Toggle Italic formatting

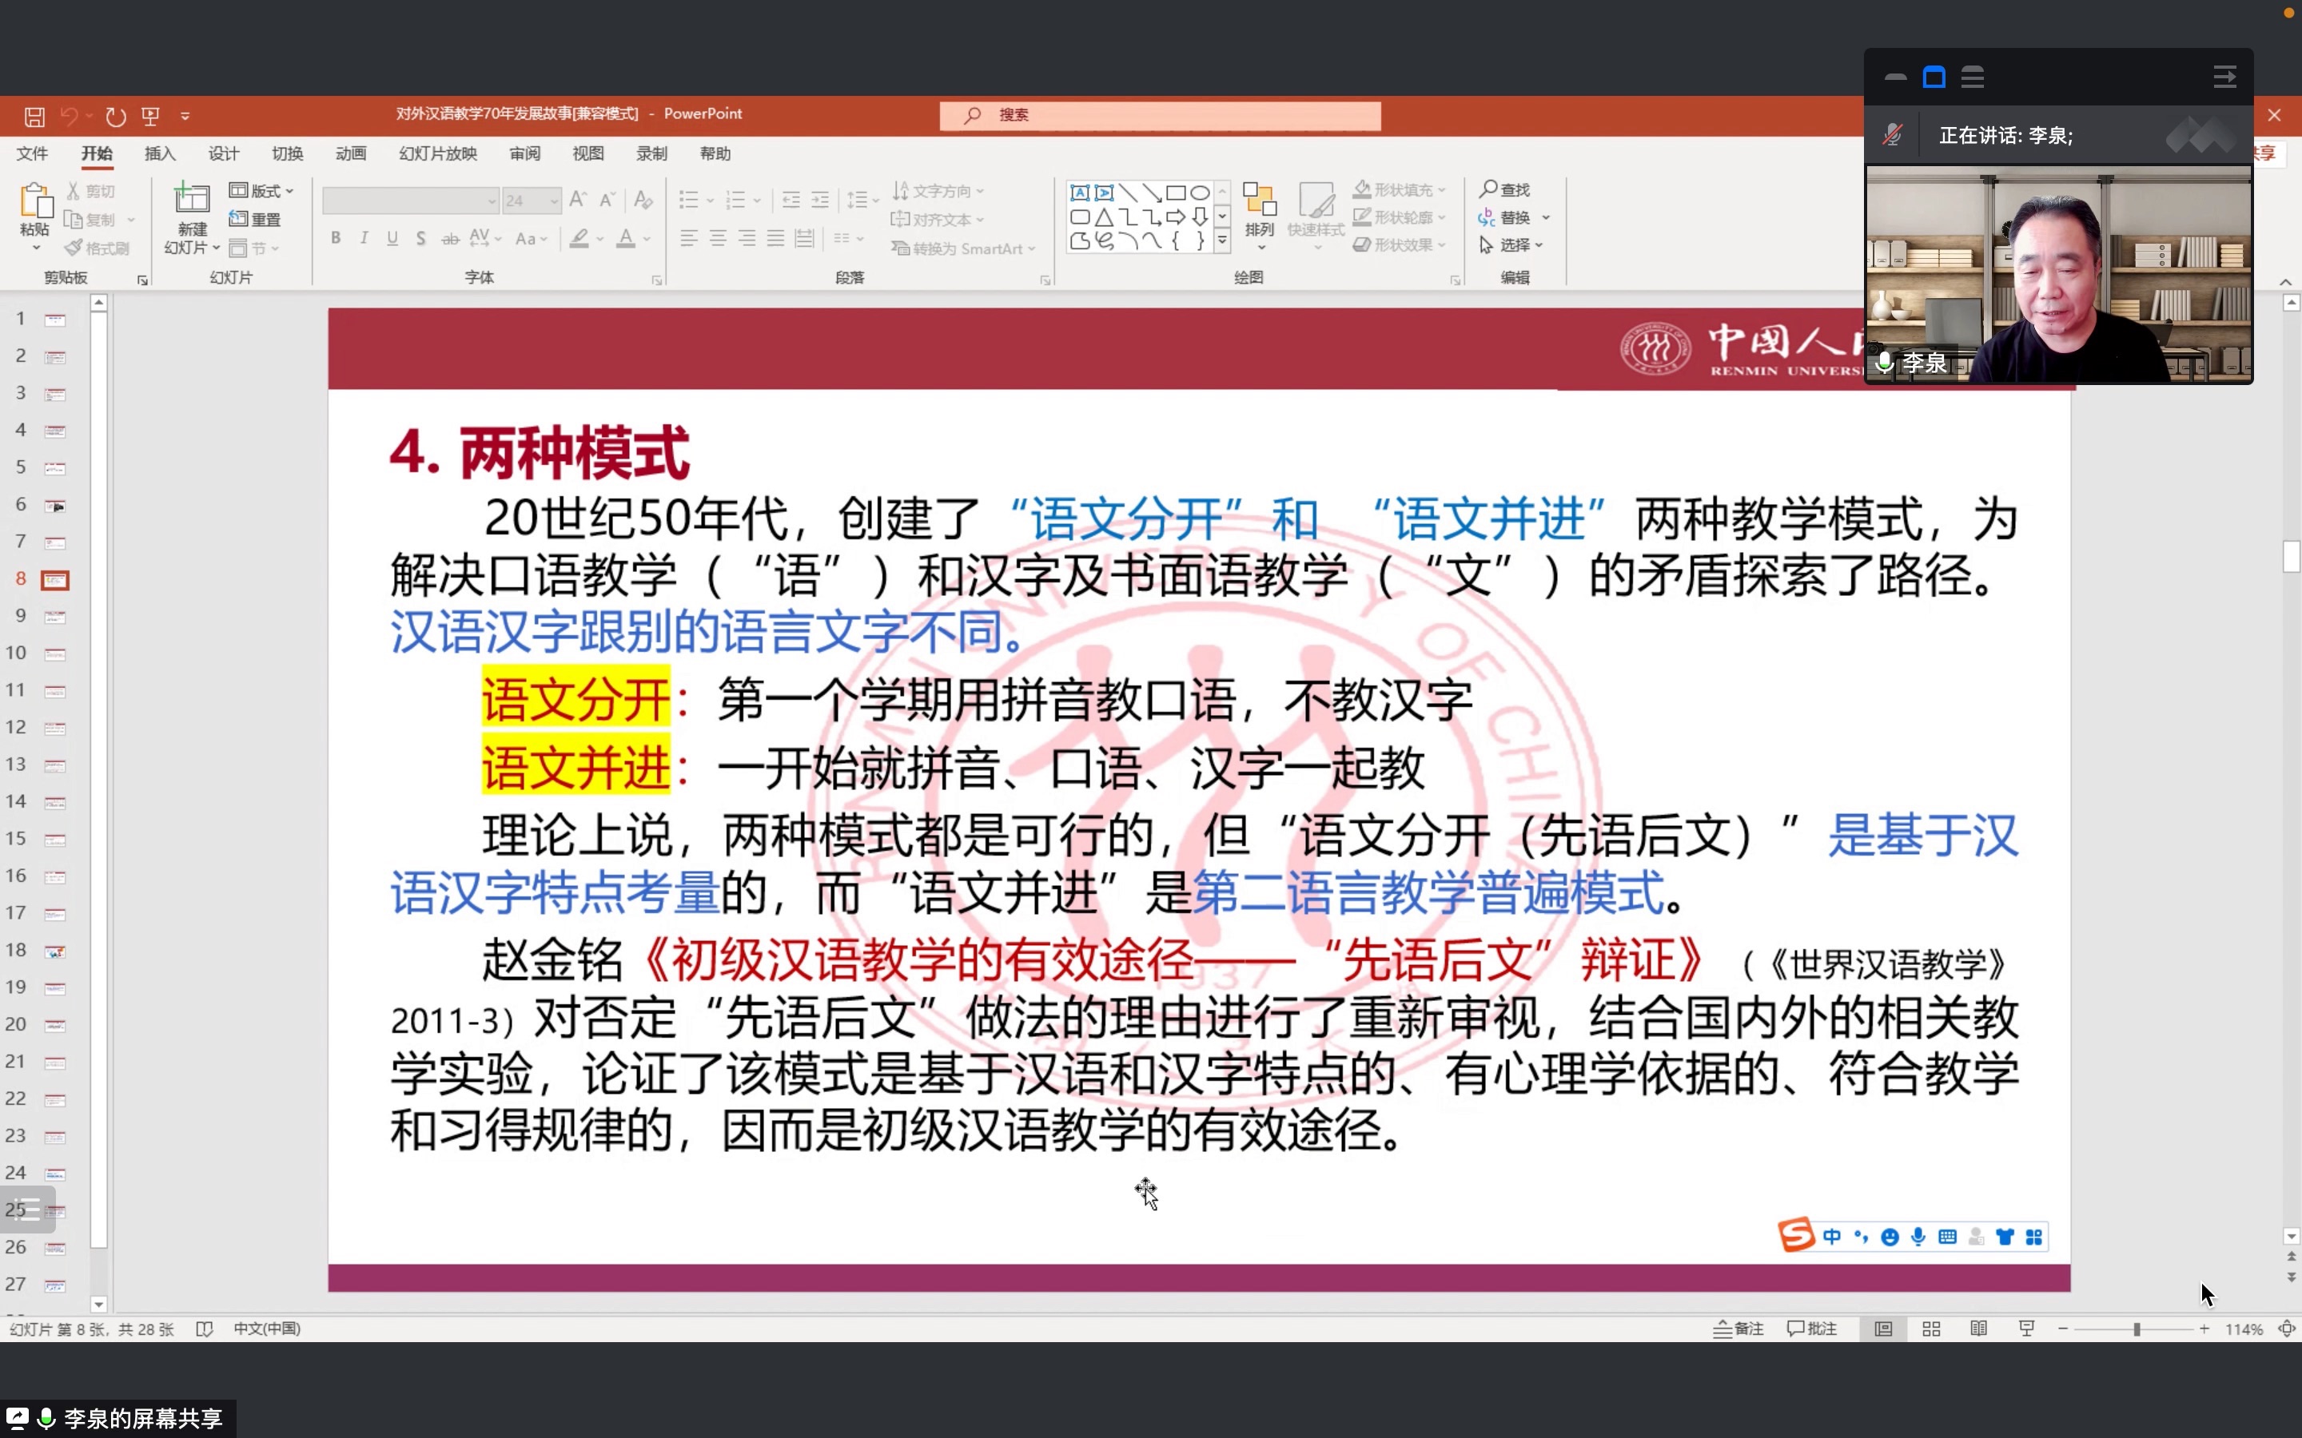tap(364, 238)
